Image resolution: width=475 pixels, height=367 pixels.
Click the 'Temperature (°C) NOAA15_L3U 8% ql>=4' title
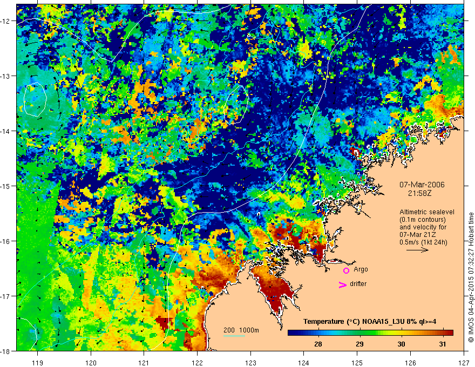(x=370, y=322)
